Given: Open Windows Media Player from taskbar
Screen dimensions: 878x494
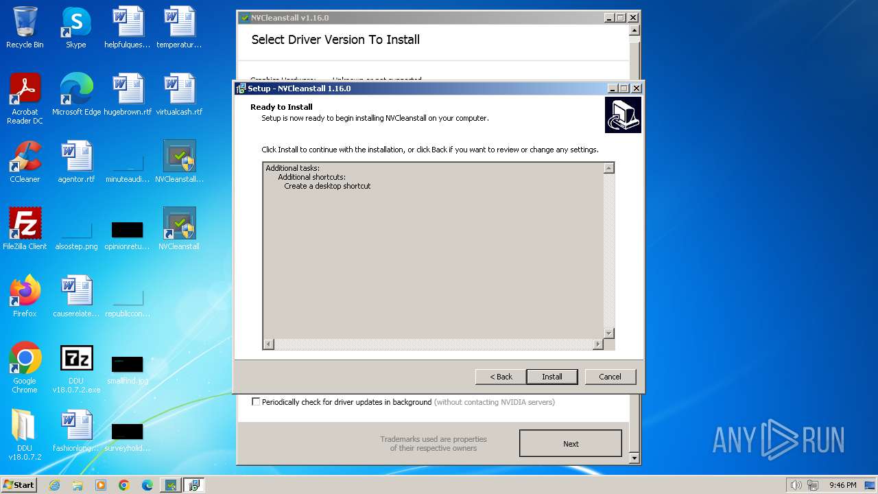Looking at the screenshot, I should coord(101,485).
